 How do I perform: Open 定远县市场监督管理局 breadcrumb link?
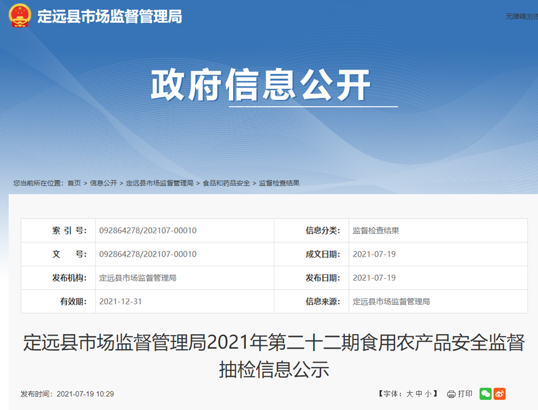coord(160,183)
